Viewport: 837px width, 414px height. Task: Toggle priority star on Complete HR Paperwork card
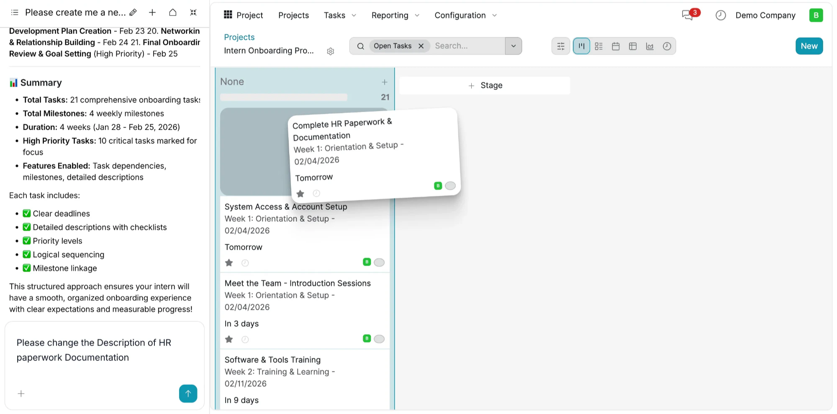[x=300, y=193]
